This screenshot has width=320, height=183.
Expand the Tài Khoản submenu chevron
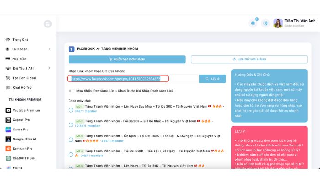coord(49,49)
